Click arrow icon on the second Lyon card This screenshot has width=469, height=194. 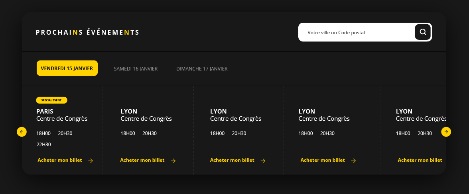tap(263, 161)
